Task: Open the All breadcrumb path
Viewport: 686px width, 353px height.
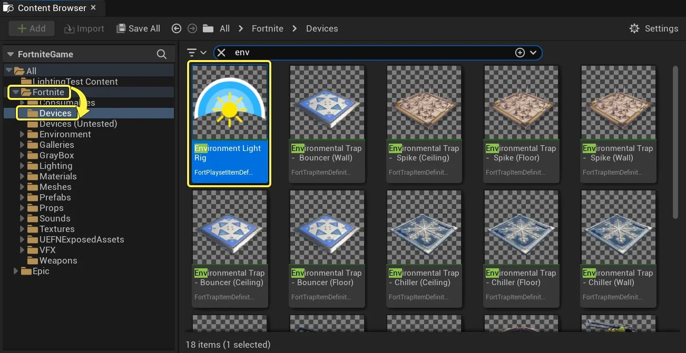Action: [x=225, y=28]
